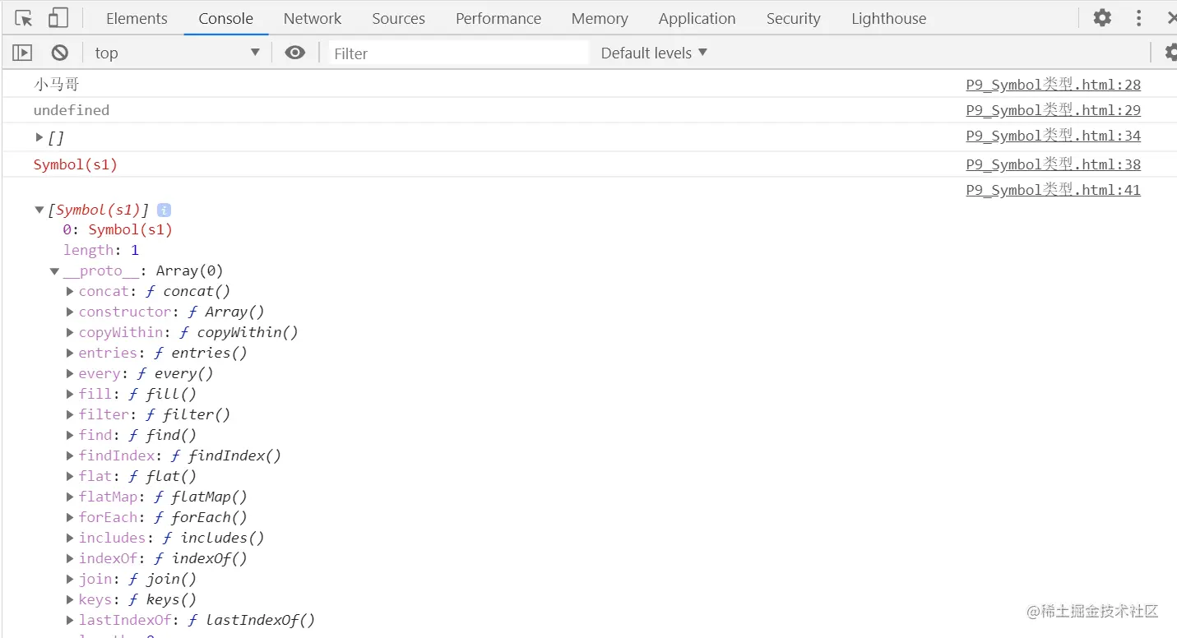Open the top context dropdown
Image resolution: width=1177 pixels, height=638 pixels.
177,53
